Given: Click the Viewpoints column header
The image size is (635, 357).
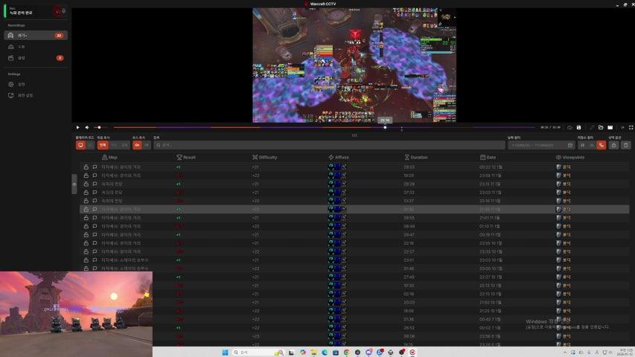Looking at the screenshot, I should 569,157.
